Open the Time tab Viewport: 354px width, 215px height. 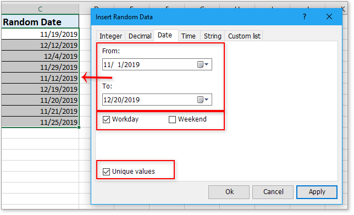(x=189, y=36)
